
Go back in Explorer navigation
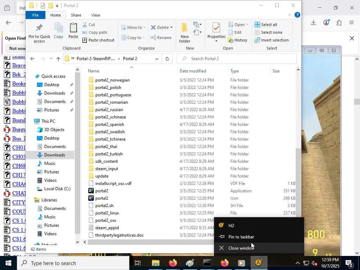click(32, 59)
